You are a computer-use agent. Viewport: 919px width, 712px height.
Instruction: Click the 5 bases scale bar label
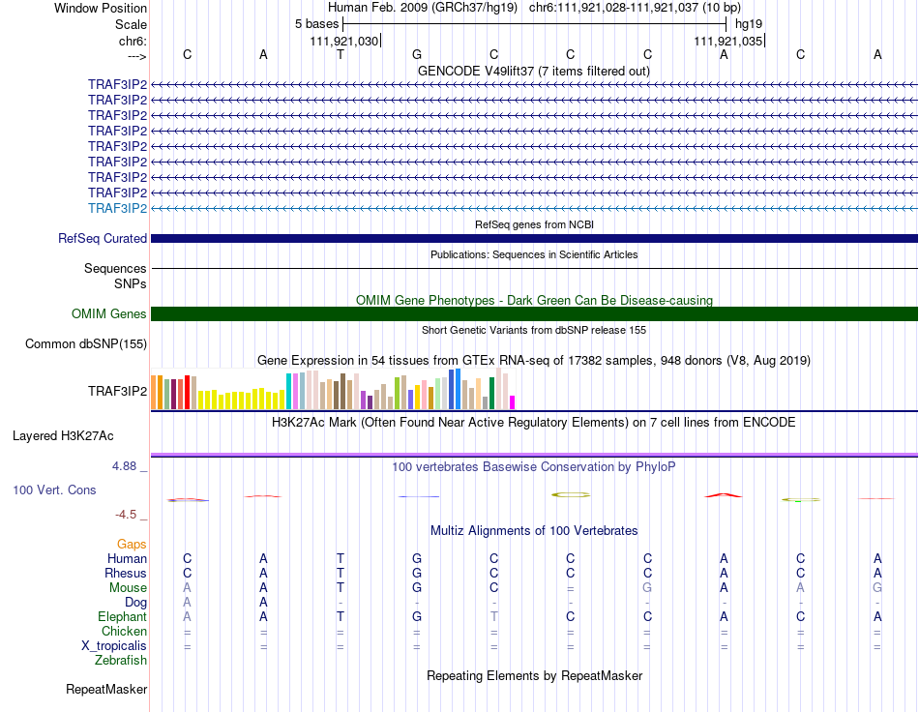point(316,24)
